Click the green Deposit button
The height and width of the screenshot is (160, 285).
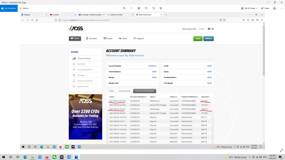pyautogui.click(x=198, y=38)
